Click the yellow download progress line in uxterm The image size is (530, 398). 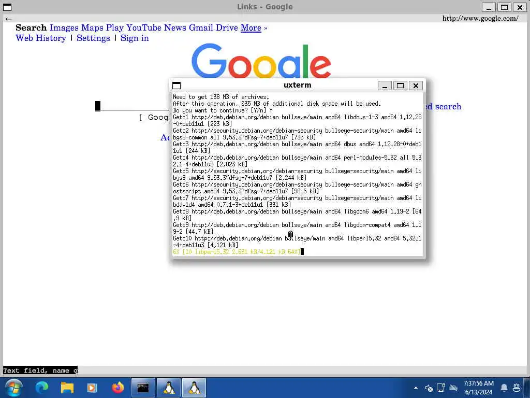point(236,251)
